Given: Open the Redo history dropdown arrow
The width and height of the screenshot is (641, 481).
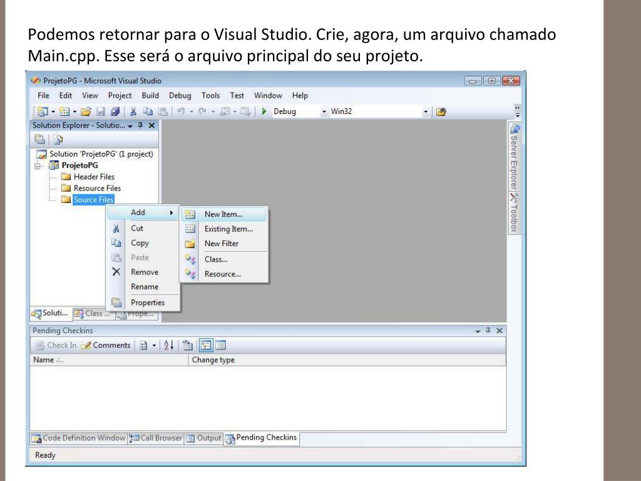Looking at the screenshot, I should pos(213,111).
